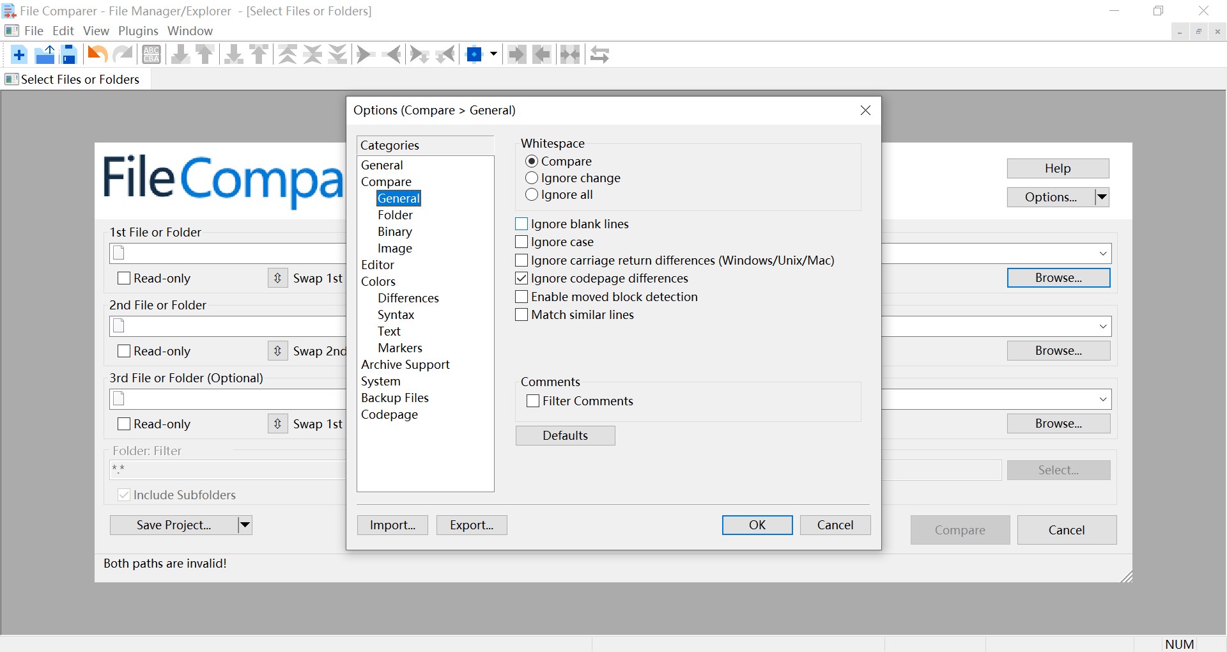1227x652 pixels.
Task: Expand the 1st File or Folder combo box
Action: click(1103, 253)
